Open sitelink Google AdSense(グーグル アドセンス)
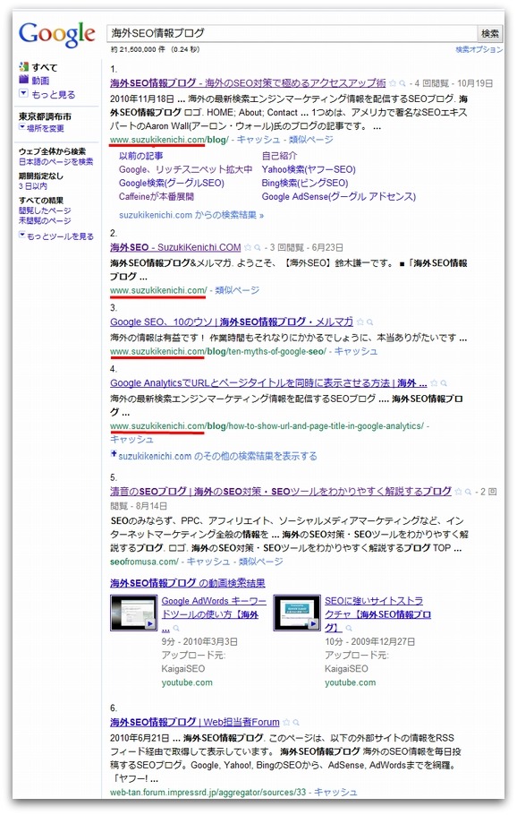 tap(338, 196)
